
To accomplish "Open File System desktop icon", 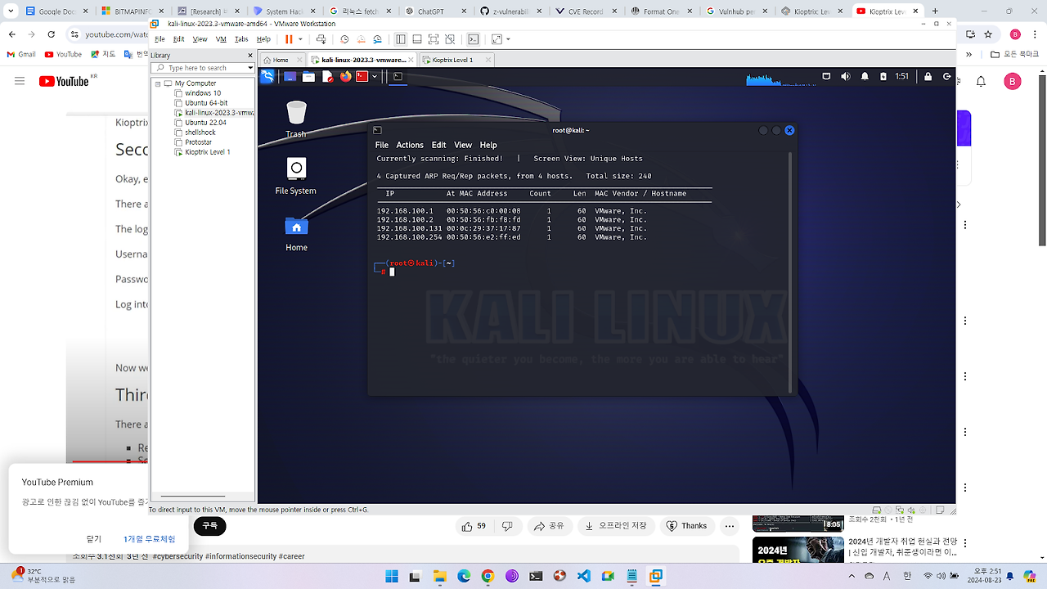I will pyautogui.click(x=295, y=176).
